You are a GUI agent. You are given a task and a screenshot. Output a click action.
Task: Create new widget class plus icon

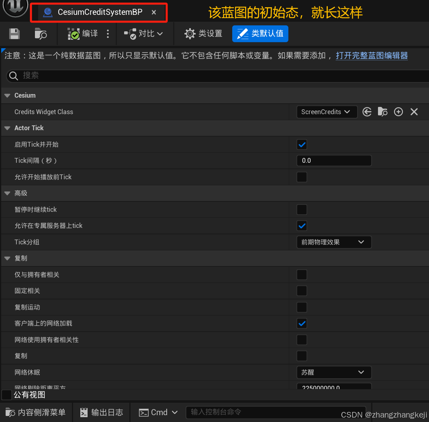[x=398, y=112]
